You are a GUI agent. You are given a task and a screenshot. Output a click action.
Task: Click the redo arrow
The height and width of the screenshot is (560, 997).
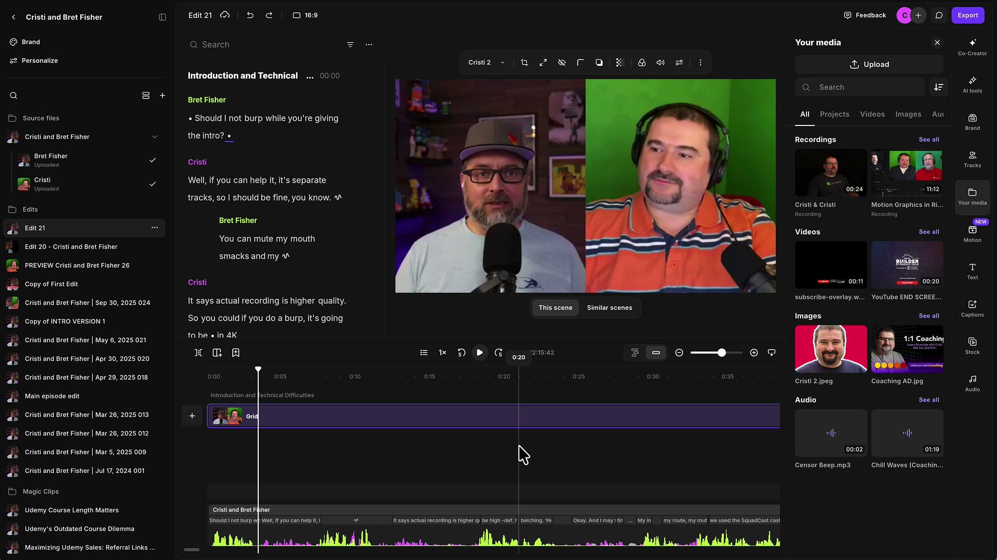point(269,15)
